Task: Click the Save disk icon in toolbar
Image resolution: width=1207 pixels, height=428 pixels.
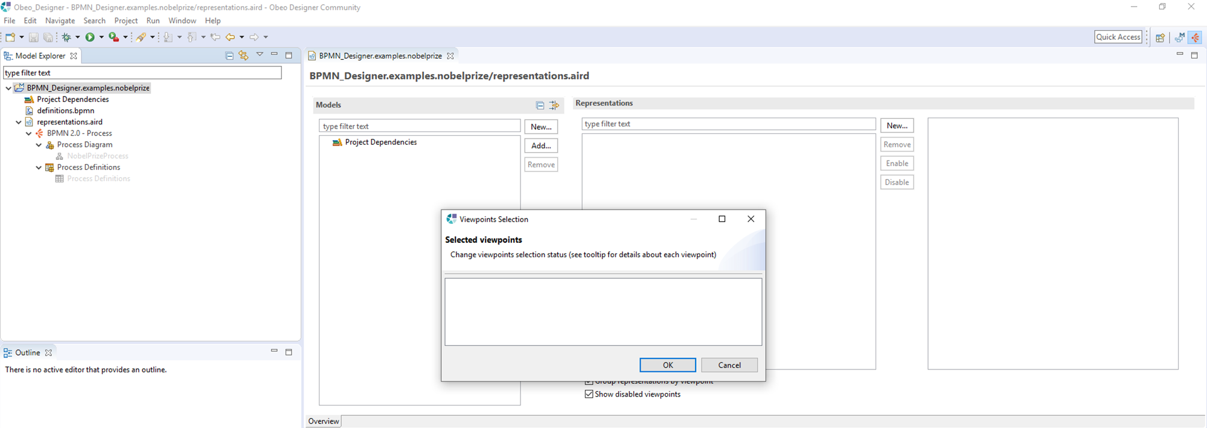Action: coord(34,37)
